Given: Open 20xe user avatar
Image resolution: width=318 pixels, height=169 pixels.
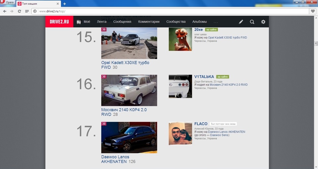Looking at the screenshot, I should [180, 39].
